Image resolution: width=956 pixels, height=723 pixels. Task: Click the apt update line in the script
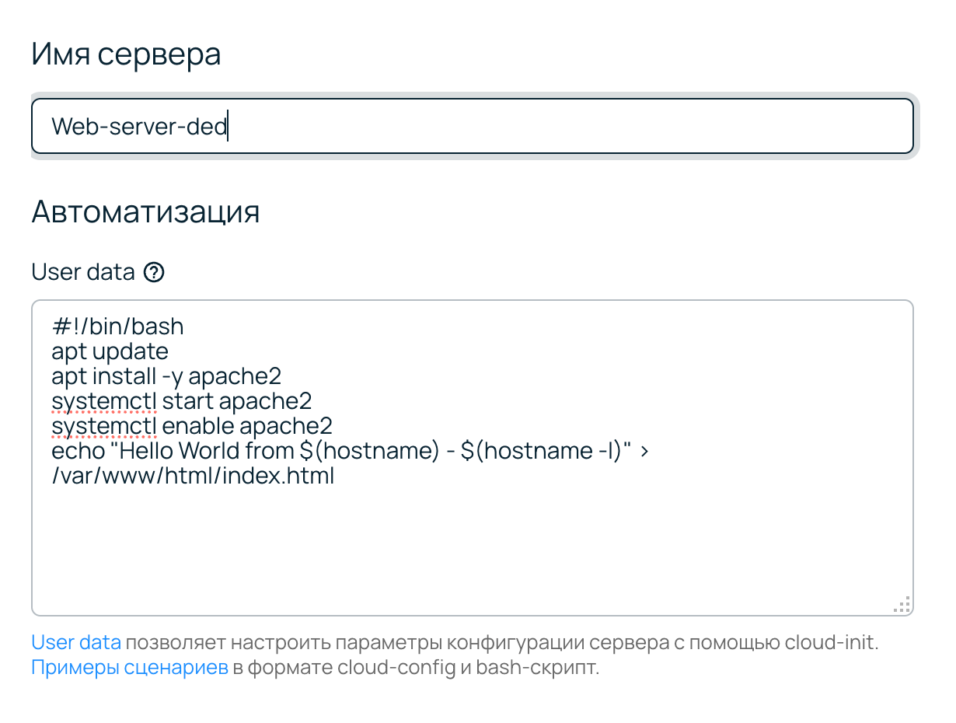click(110, 351)
